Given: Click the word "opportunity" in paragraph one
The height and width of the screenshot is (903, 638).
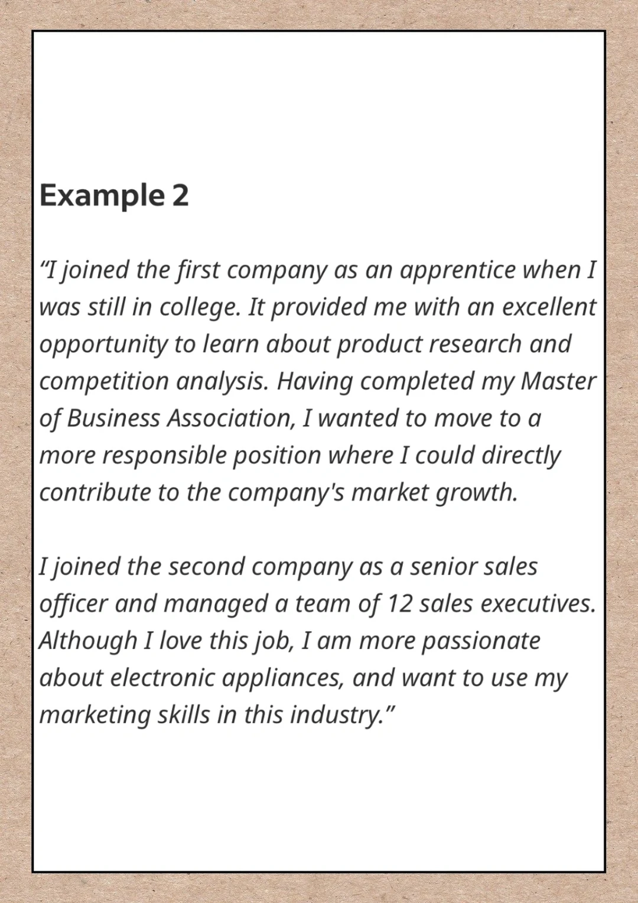Looking at the screenshot, I should pyautogui.click(x=103, y=345).
